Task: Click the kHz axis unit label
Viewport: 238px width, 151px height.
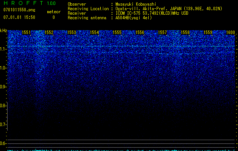Action: coord(3,31)
